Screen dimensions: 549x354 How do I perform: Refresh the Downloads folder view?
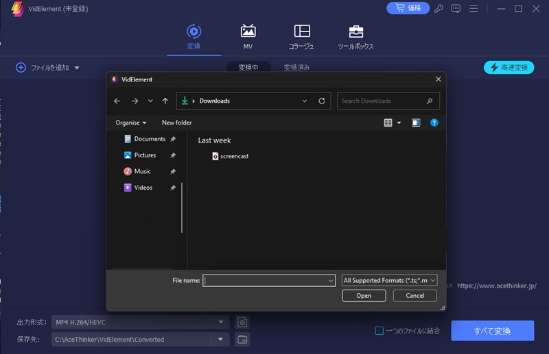click(322, 101)
